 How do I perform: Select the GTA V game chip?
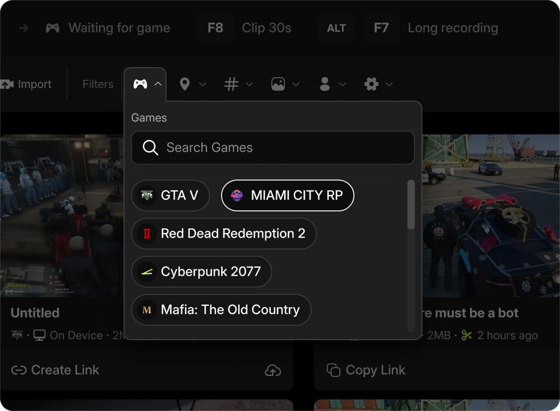(x=171, y=195)
